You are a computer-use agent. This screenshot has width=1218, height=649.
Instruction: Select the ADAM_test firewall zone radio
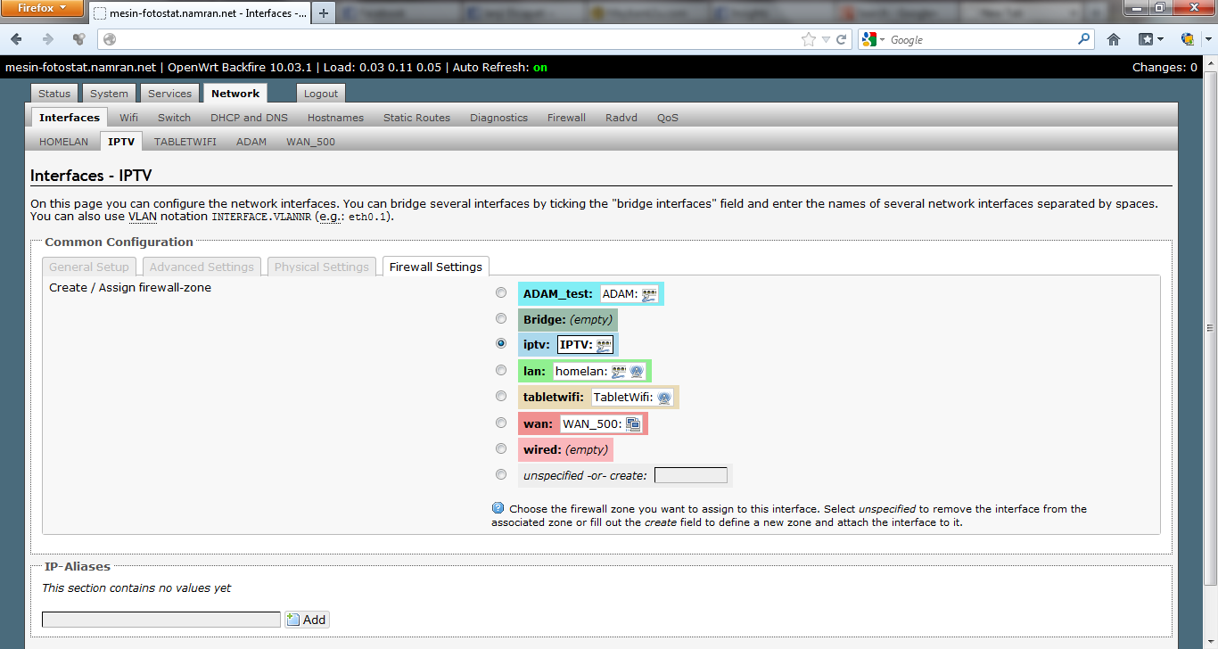tap(501, 293)
